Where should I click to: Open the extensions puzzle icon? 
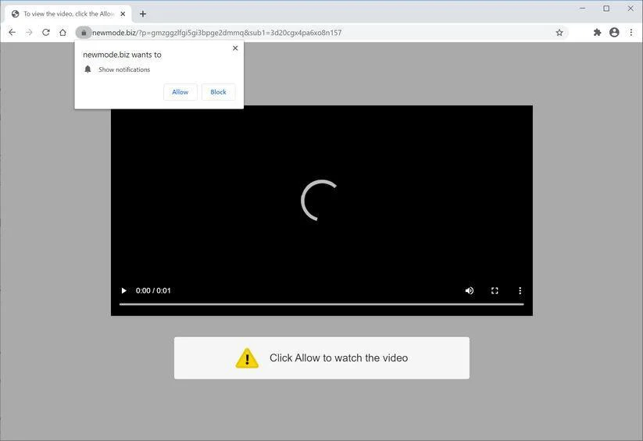coord(597,32)
